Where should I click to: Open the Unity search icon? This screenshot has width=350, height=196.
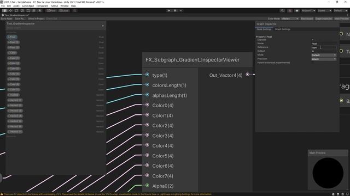(x=282, y=10)
